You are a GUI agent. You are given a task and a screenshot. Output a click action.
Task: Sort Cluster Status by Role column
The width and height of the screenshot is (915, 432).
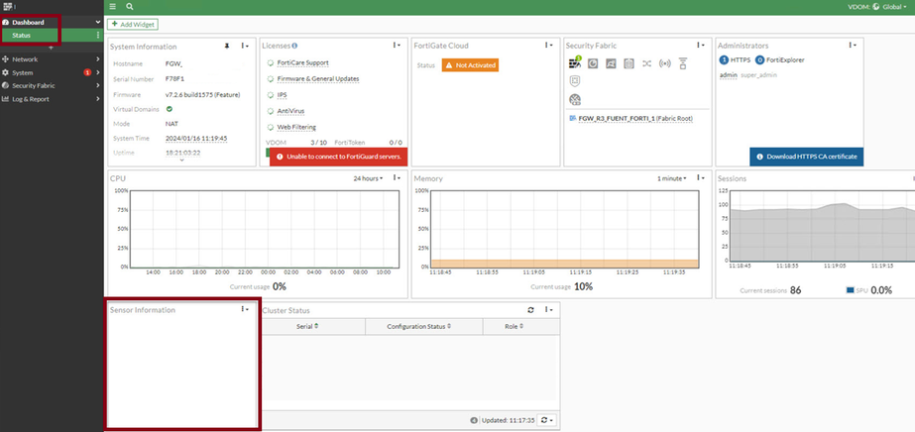point(514,327)
